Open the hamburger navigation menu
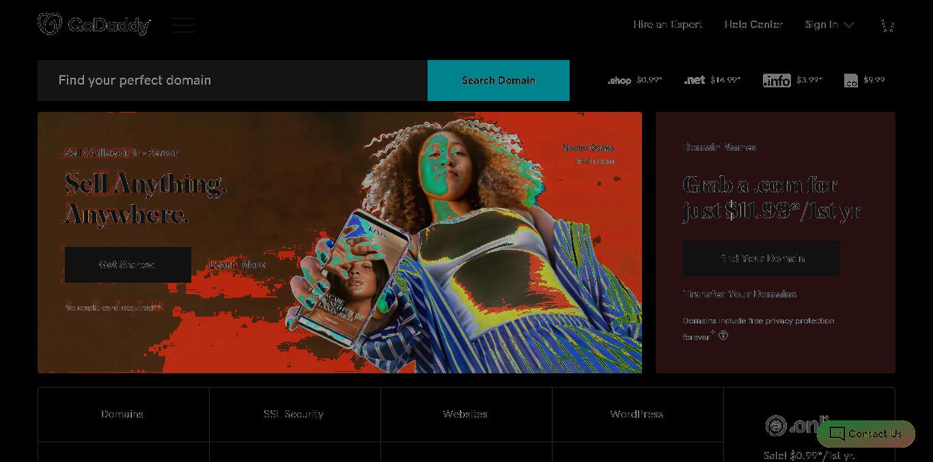 [x=184, y=25]
